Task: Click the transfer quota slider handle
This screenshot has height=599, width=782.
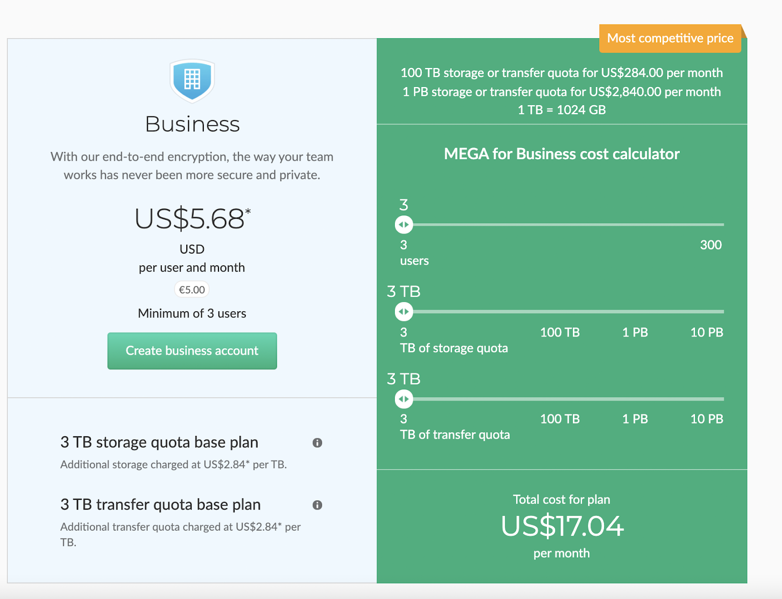Action: (404, 399)
